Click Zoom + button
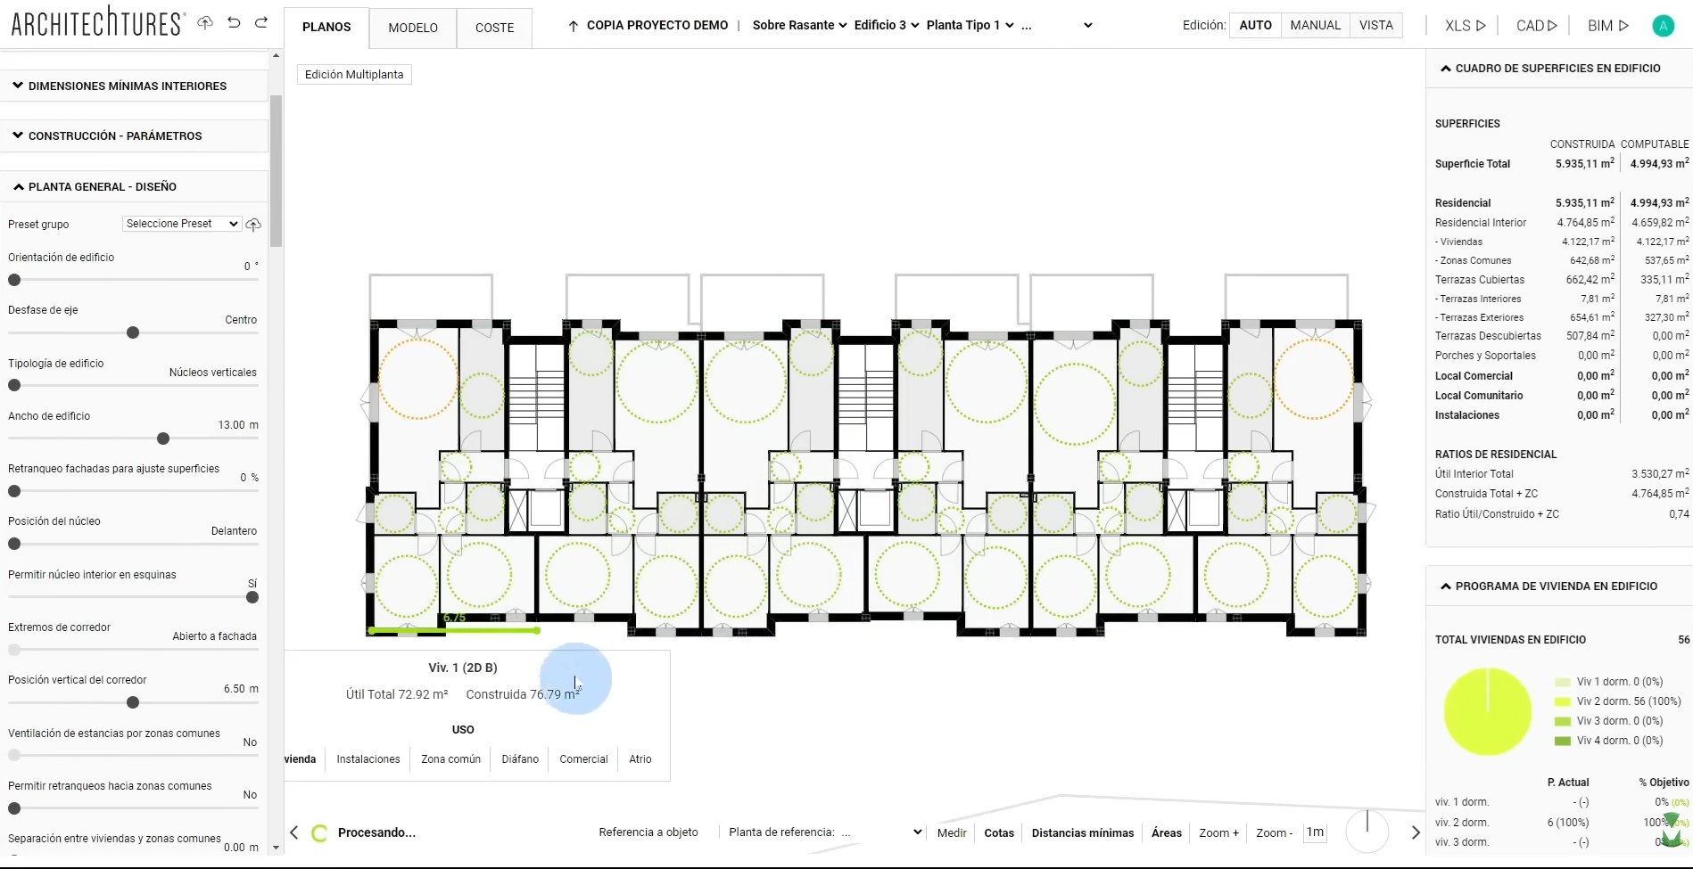Viewport: 1693px width, 869px height. [x=1218, y=832]
